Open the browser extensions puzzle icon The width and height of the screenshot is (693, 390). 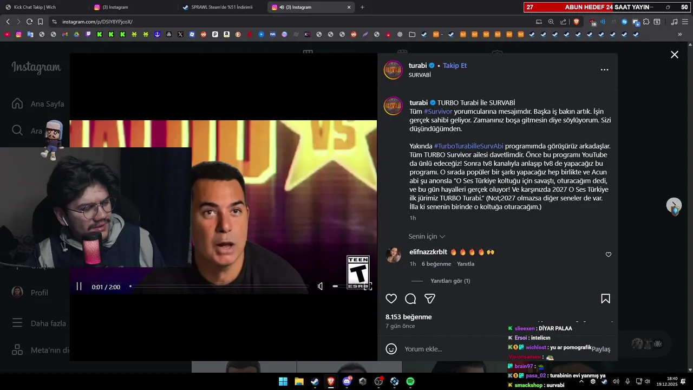coord(646,22)
